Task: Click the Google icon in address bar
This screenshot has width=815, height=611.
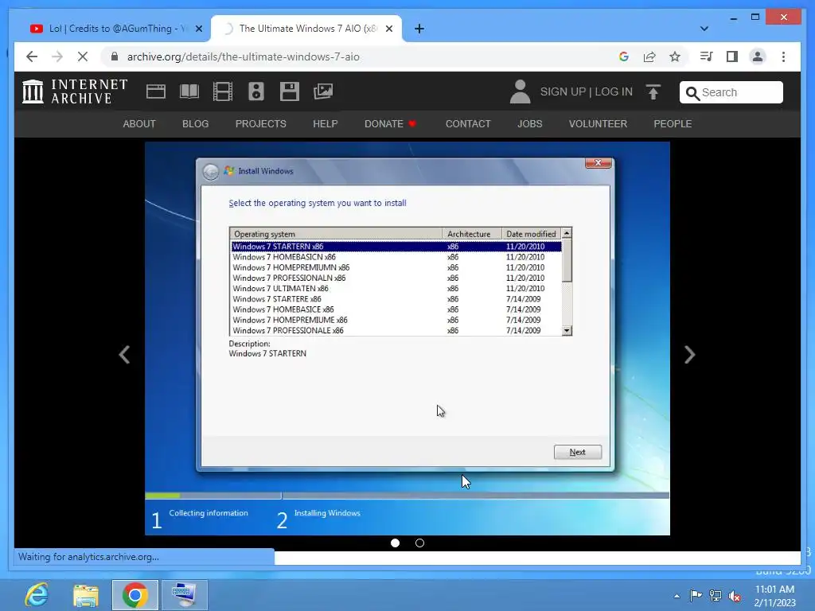Action: tap(624, 56)
